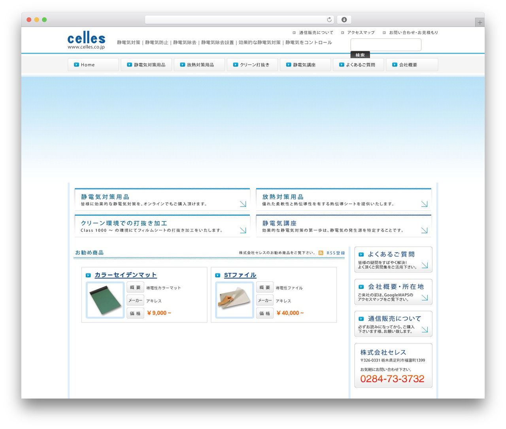This screenshot has height=429, width=506.
Task: Click the ¥9,000～ price text
Action: point(159,313)
